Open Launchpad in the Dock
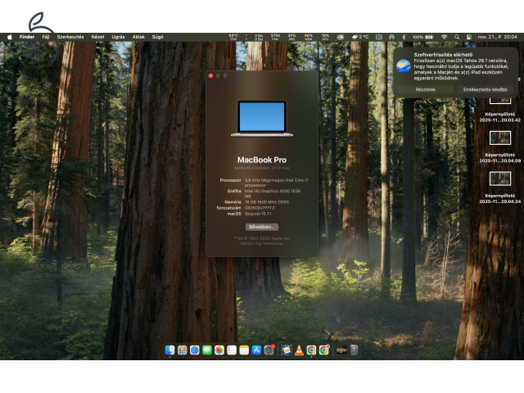Image resolution: width=524 pixels, height=393 pixels. (x=182, y=350)
